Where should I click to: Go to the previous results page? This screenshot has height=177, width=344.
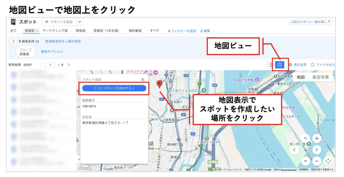click(x=40, y=65)
